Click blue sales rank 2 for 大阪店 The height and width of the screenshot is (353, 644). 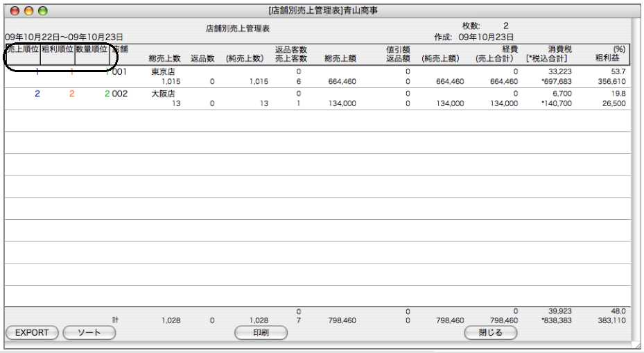(37, 94)
